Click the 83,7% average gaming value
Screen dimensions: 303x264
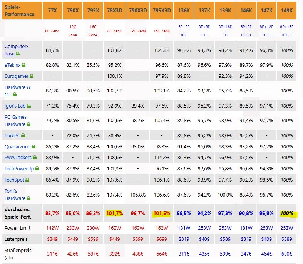[52, 214]
